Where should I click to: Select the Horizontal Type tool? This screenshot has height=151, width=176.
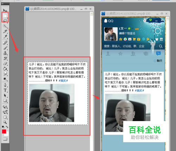[5, 90]
